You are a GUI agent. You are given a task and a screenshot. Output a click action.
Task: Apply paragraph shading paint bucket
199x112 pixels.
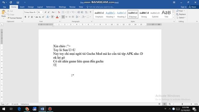pos(83,17)
